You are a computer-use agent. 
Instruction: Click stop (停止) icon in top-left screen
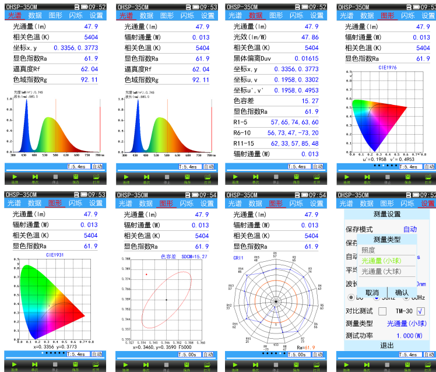pyautogui.click(x=55, y=177)
